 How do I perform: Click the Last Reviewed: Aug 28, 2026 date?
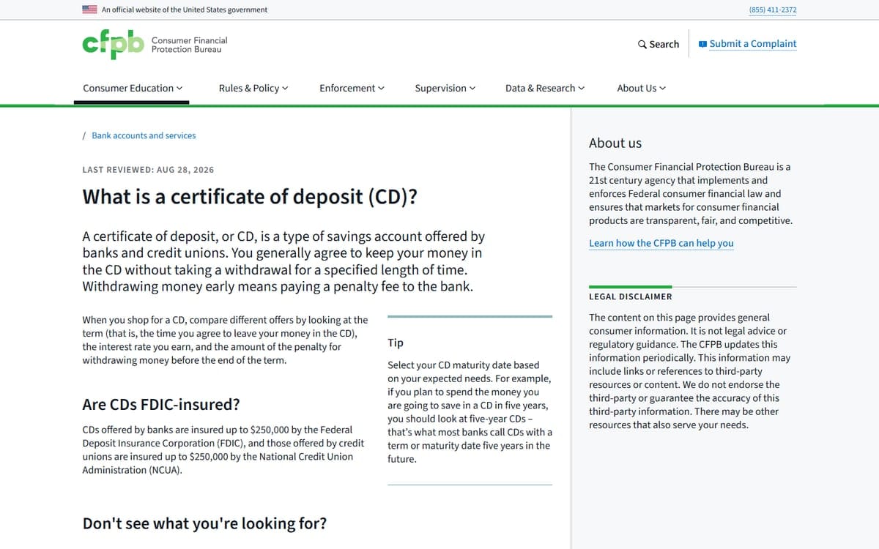(x=148, y=170)
